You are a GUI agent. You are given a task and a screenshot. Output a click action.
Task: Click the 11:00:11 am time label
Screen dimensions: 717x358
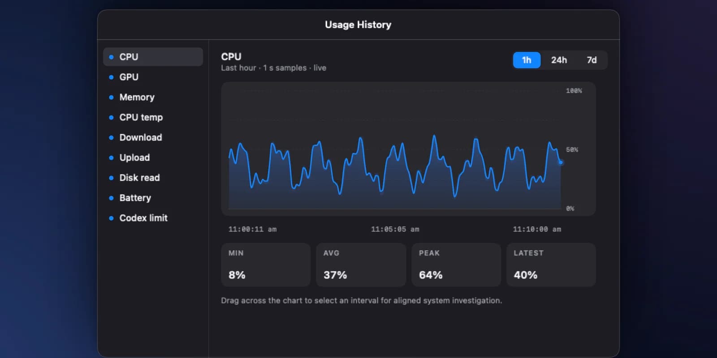pyautogui.click(x=252, y=229)
